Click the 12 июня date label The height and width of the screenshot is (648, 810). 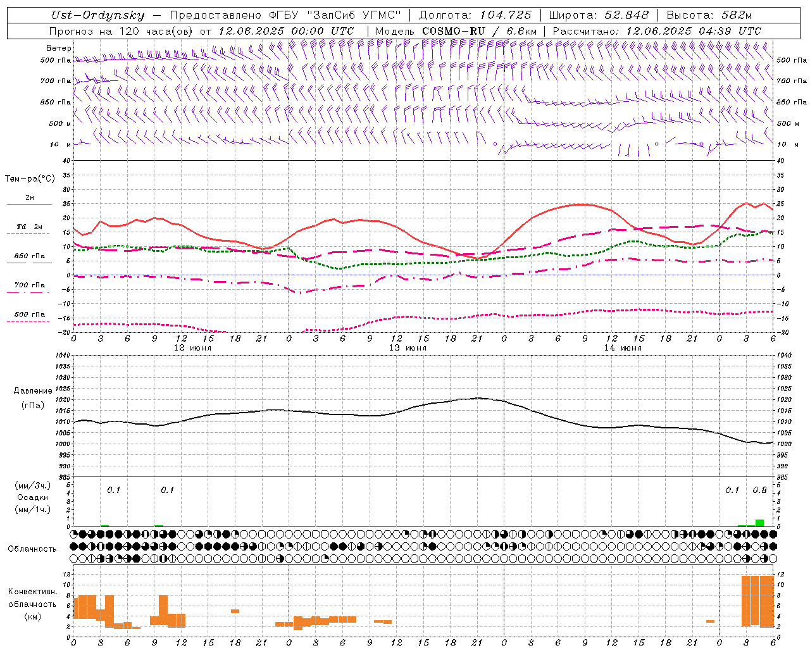pos(192,348)
